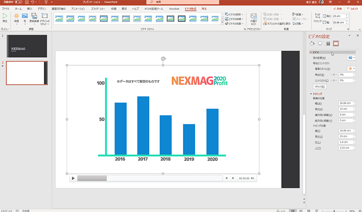362x212 pixels.
Task: Switch to the アニメーション tab
Action: tap(78, 9)
